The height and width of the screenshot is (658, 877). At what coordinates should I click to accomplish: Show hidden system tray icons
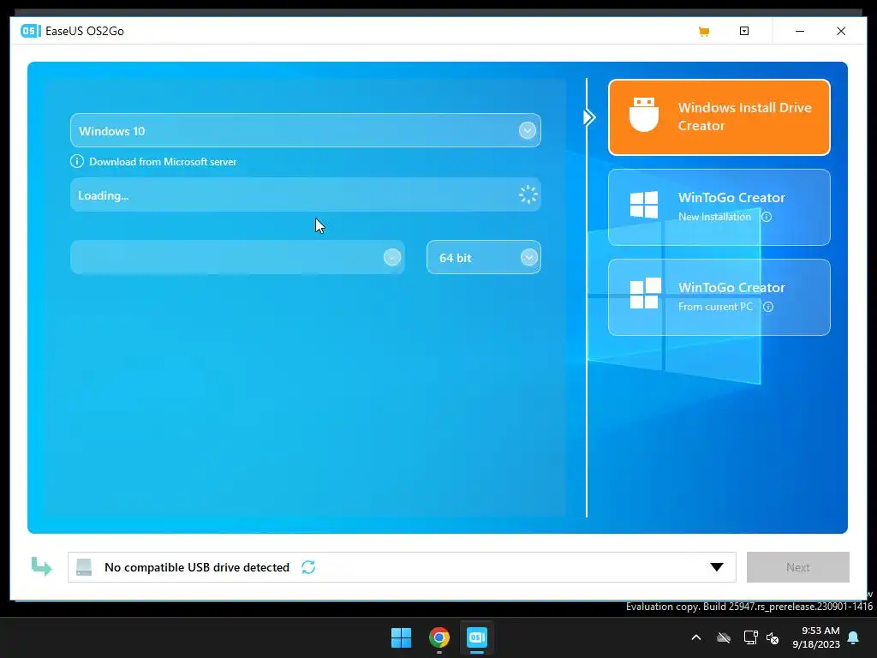point(695,637)
